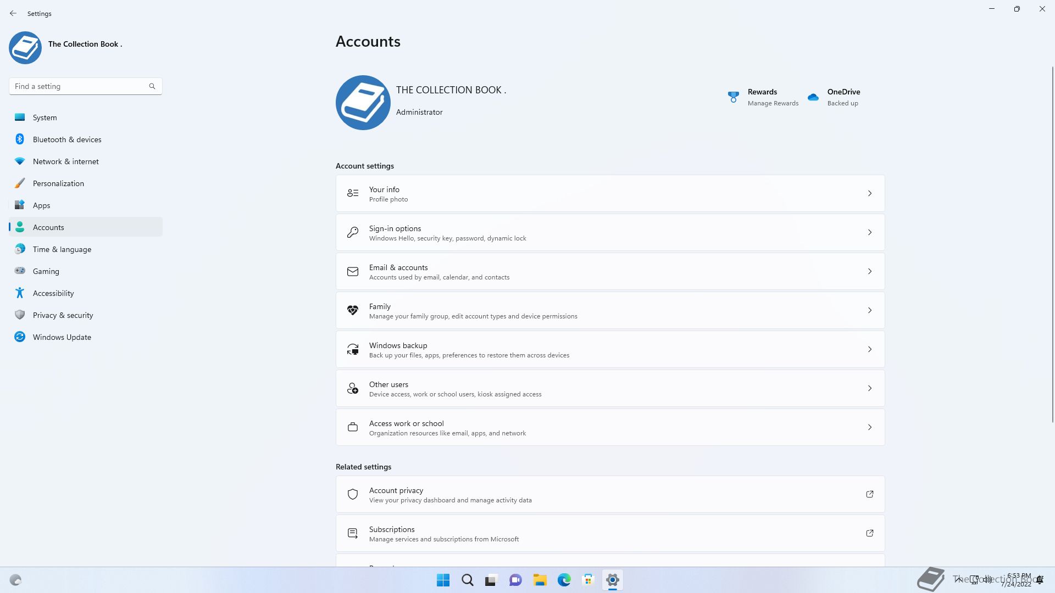Viewport: 1055px width, 593px height.
Task: Click Subscriptions external link icon
Action: click(870, 533)
